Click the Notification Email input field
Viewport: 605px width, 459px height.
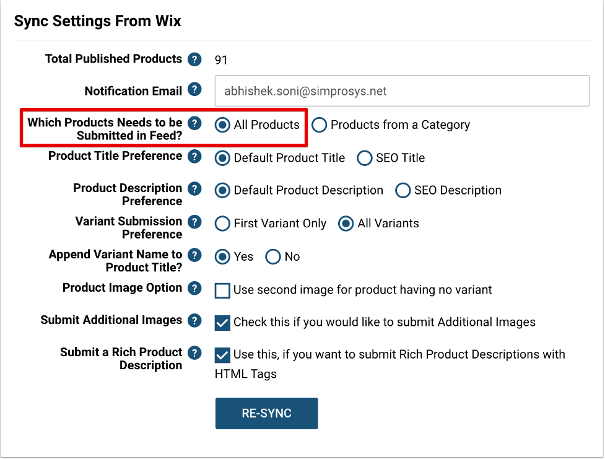tap(402, 91)
